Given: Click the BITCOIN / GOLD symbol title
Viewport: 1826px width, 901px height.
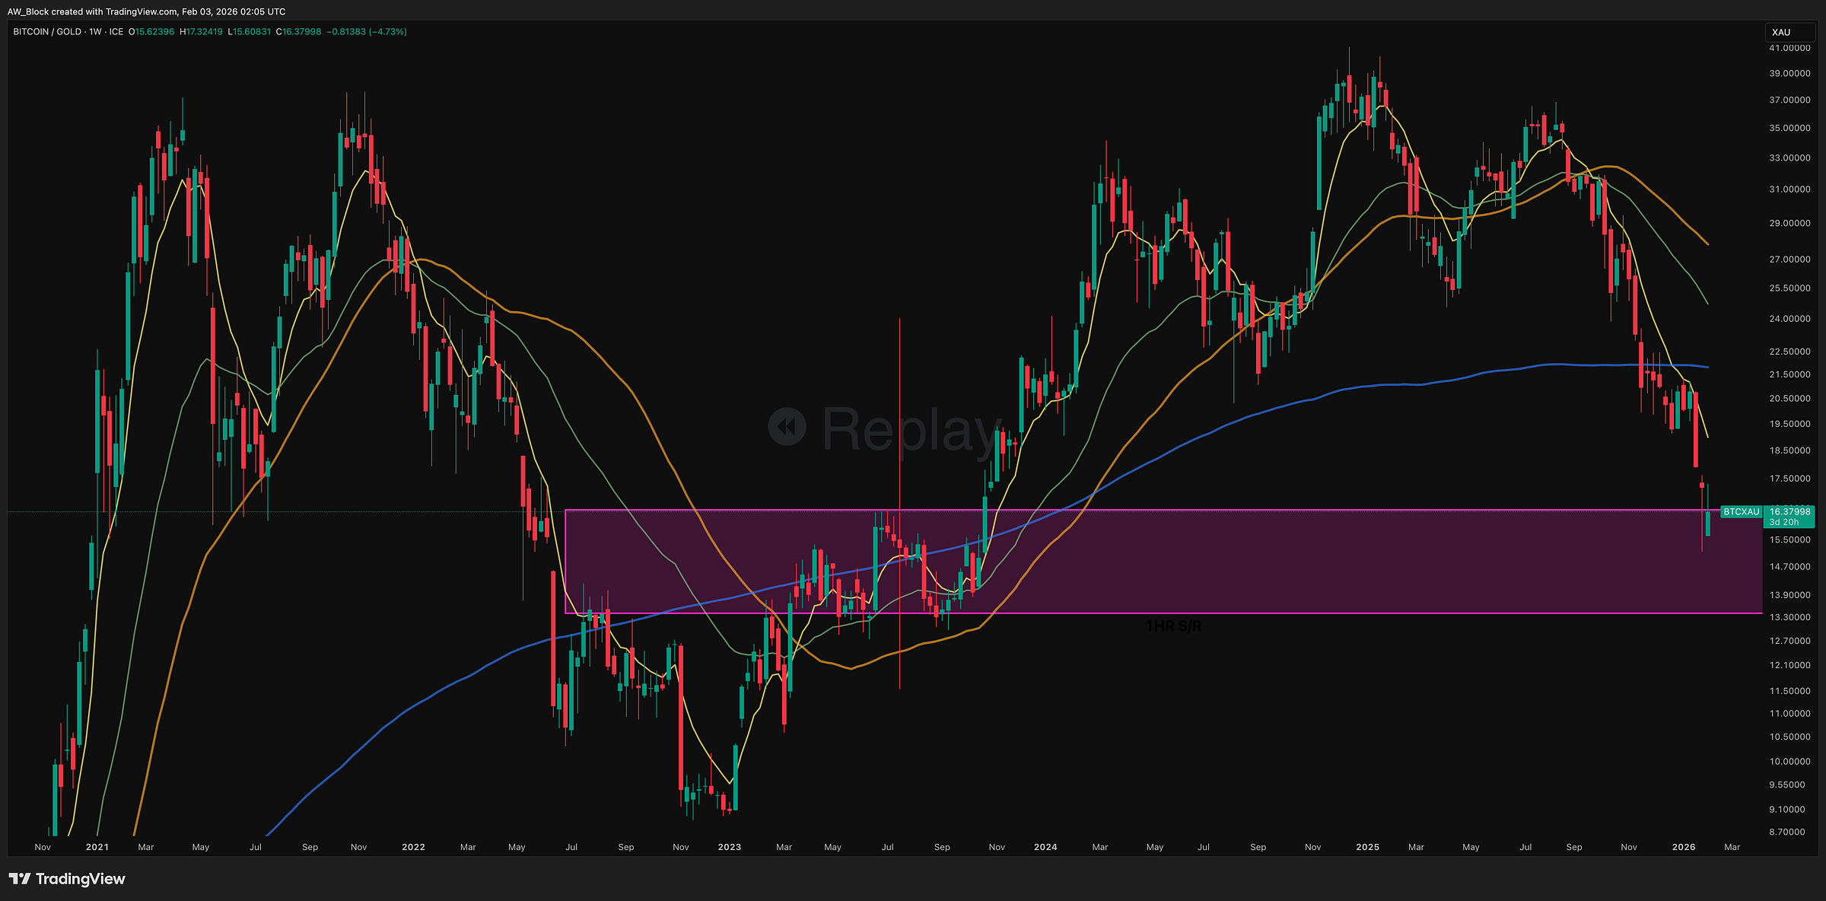Looking at the screenshot, I should pos(47,32).
